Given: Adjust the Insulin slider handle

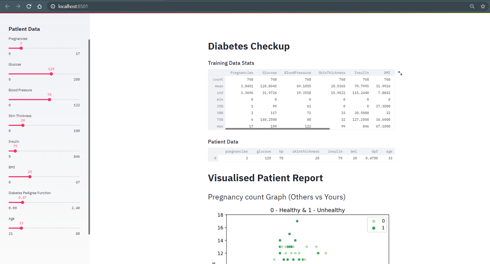Looking at the screenshot, I should pyautogui.click(x=15, y=151).
